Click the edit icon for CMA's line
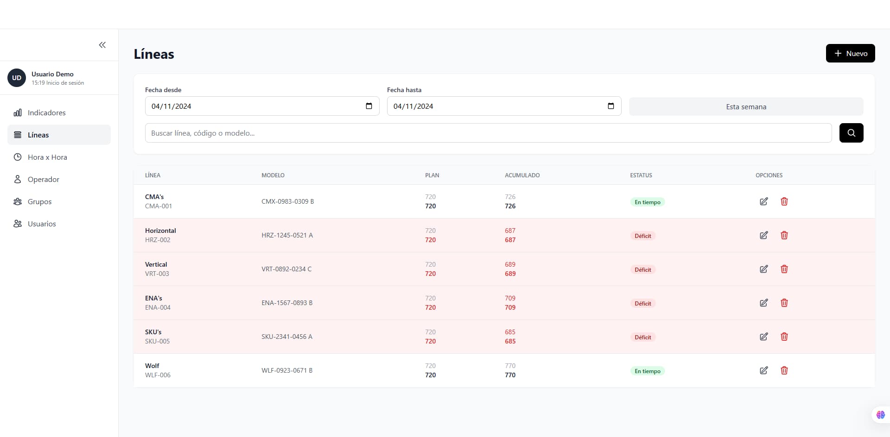The height and width of the screenshot is (437, 890). pos(763,201)
